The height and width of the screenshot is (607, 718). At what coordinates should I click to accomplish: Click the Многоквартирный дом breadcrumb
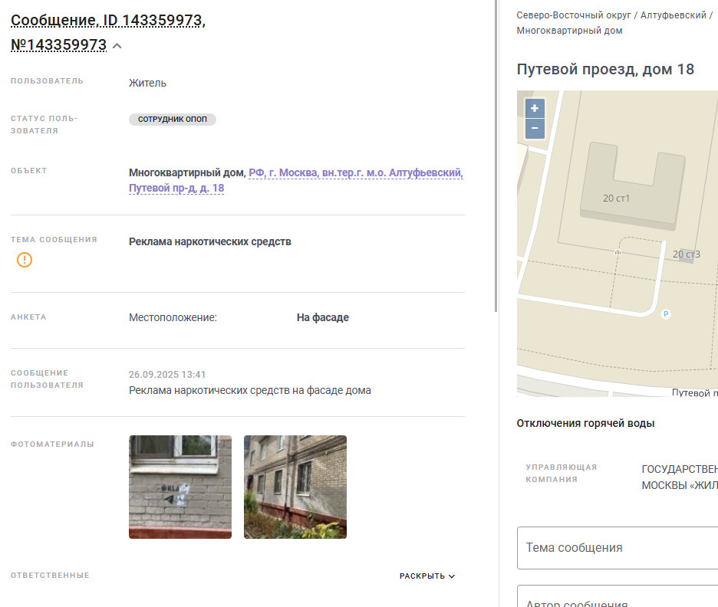point(569,31)
